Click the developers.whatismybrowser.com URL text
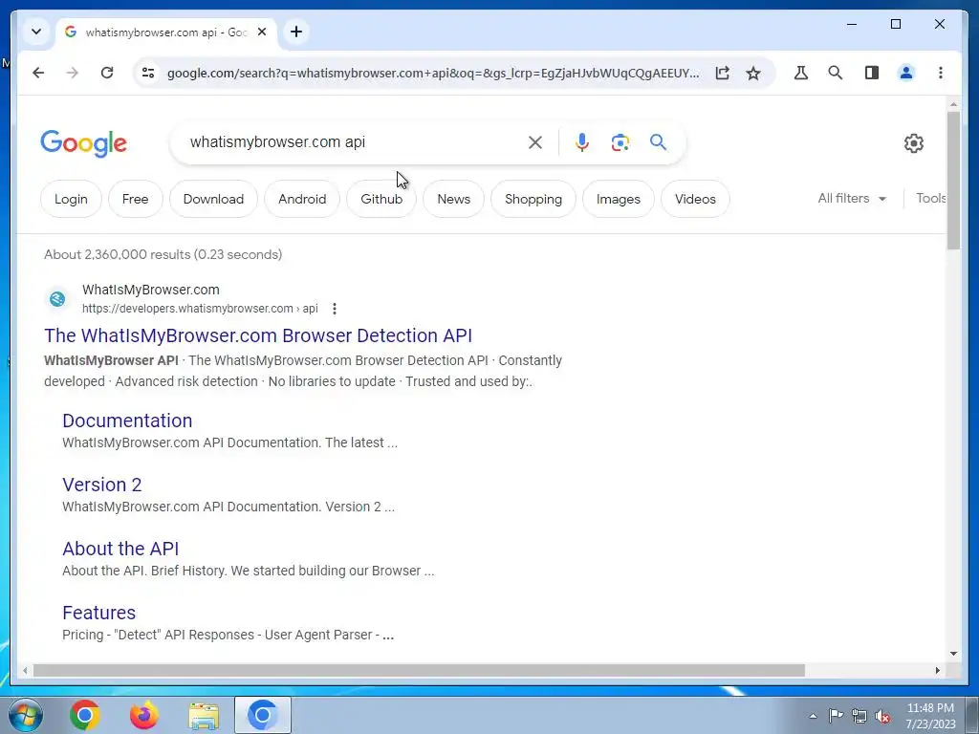The height and width of the screenshot is (734, 979). (x=200, y=309)
